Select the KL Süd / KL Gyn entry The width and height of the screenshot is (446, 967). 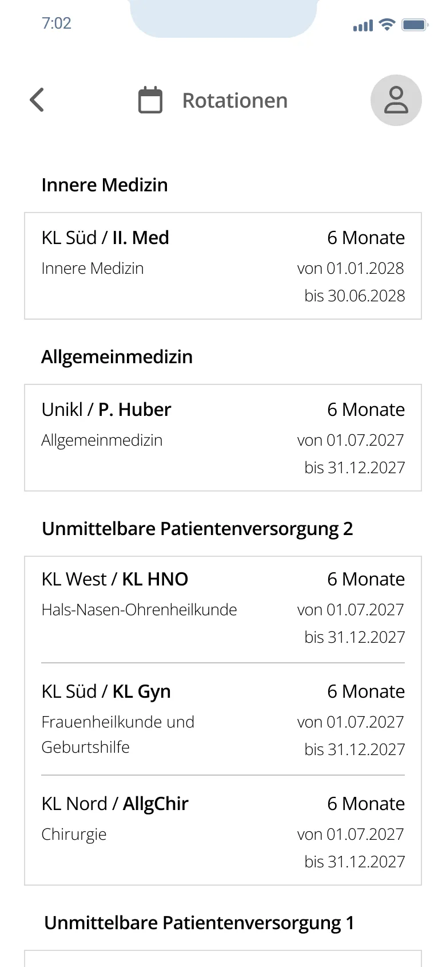[x=223, y=720]
